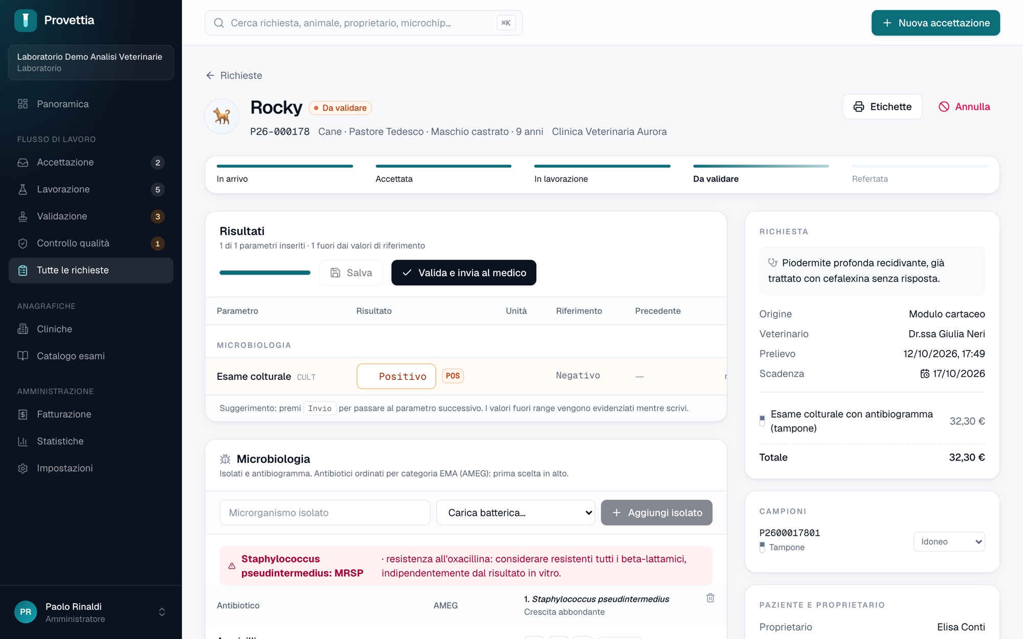Go to Tutte le richieste
The width and height of the screenshot is (1023, 639).
tap(91, 270)
